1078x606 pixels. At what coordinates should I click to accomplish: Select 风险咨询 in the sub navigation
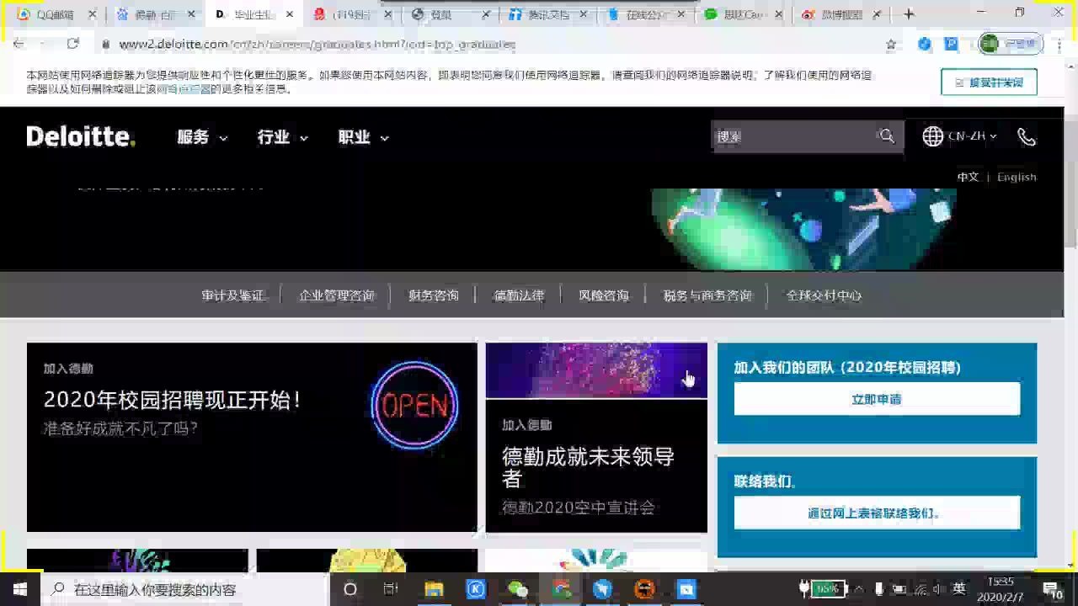(x=604, y=295)
